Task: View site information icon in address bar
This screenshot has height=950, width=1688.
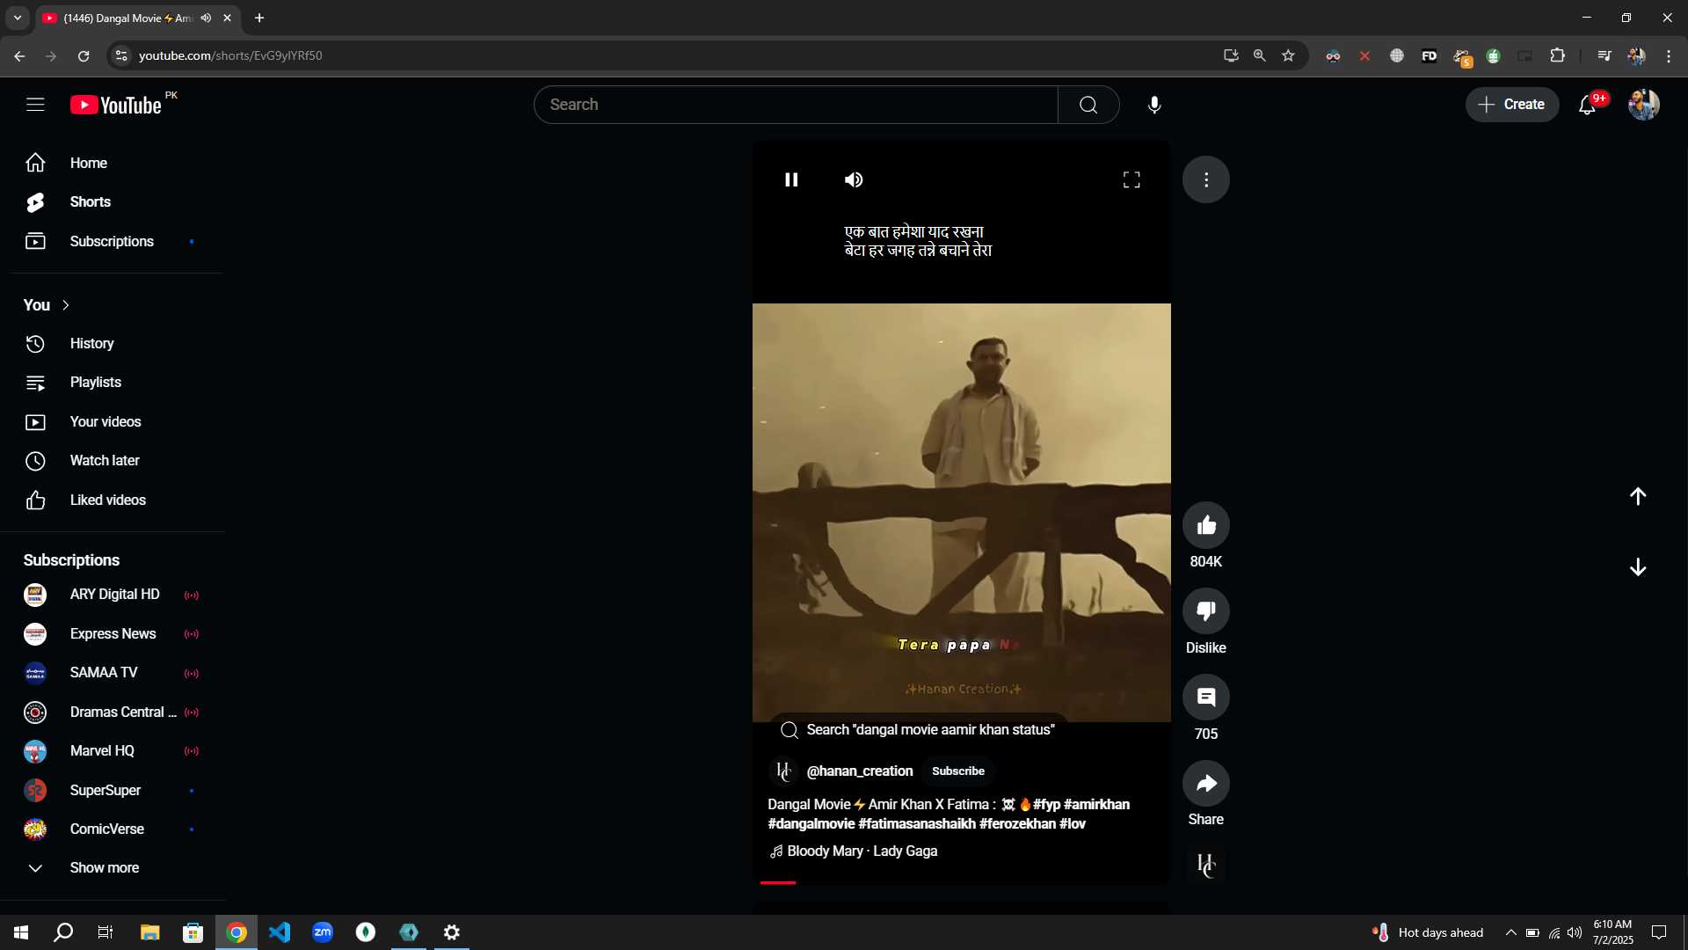Action: pyautogui.click(x=121, y=55)
